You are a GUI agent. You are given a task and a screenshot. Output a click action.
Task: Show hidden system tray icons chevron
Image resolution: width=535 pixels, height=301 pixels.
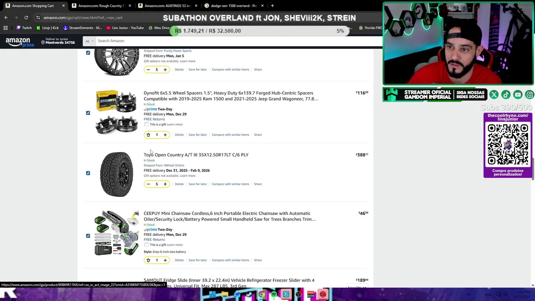click(x=469, y=295)
